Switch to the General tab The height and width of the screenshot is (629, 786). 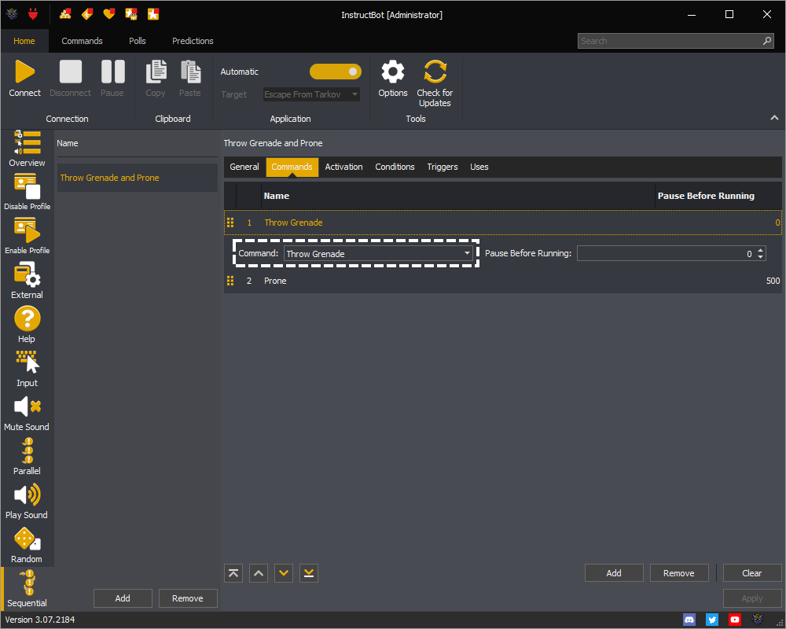point(244,167)
